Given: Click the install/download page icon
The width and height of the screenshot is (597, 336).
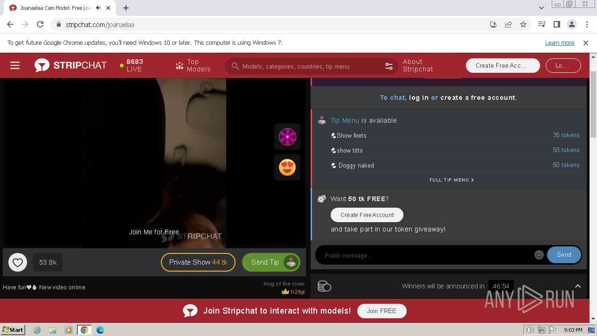Looking at the screenshot, I should click(493, 24).
